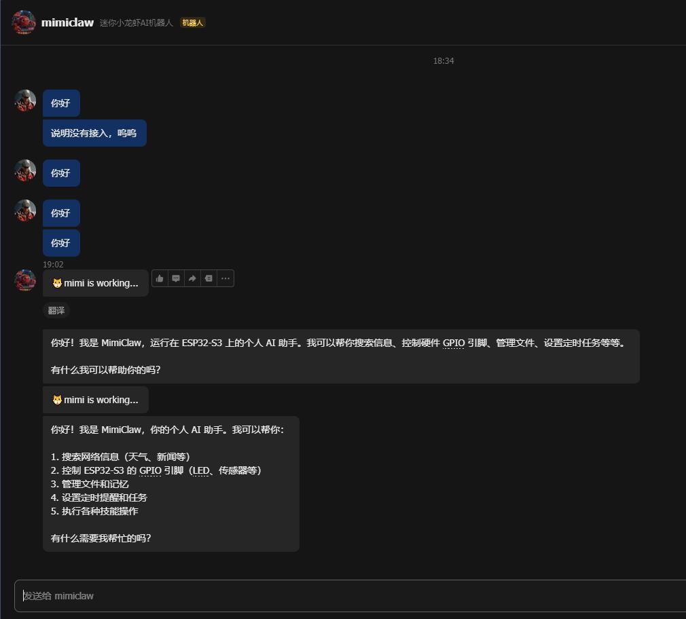Click the 说明没有接入 message bubble
Image resolution: width=686 pixels, height=619 pixels.
(x=94, y=132)
